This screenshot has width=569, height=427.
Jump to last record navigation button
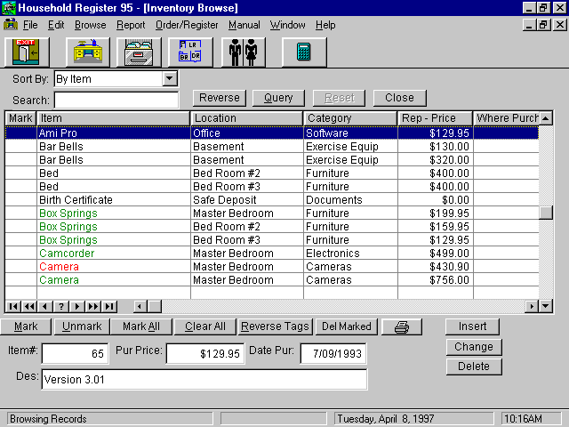[108, 306]
